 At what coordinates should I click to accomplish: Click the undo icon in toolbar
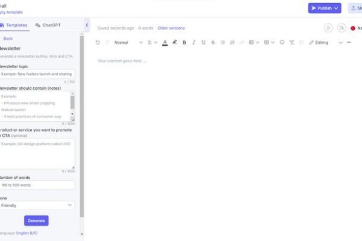pyautogui.click(x=97, y=42)
